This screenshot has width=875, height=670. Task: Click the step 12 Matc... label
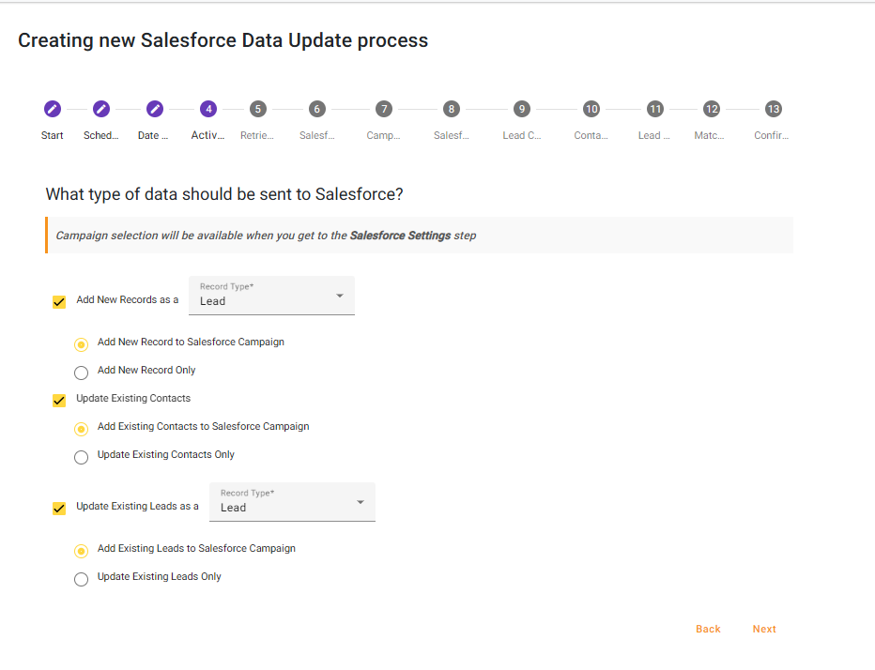click(x=709, y=135)
